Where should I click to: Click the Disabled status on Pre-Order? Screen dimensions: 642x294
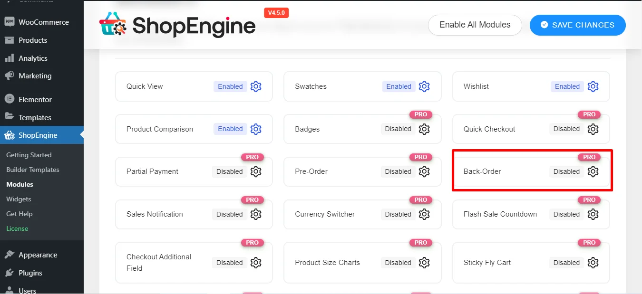[x=398, y=171]
